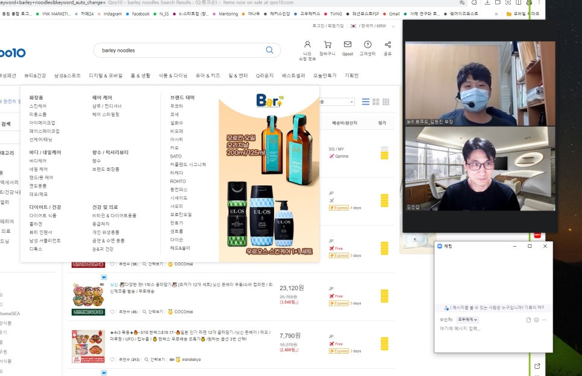
Task: Click the browser downloads icon
Action: 487,2
